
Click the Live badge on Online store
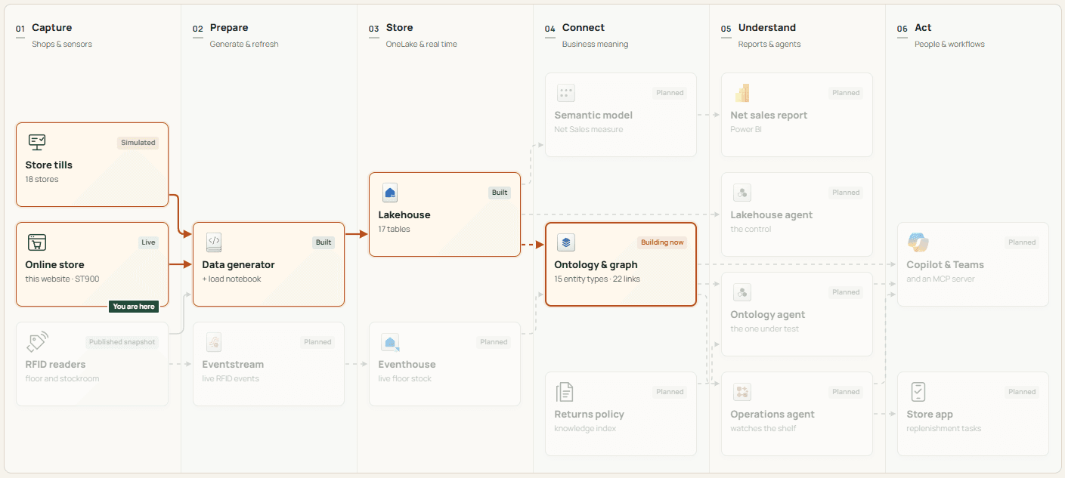148,242
